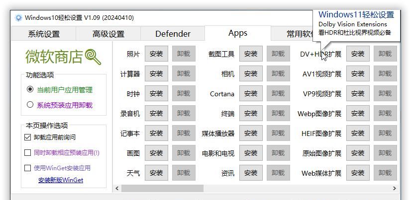Uninstall the 画图 app
The image size is (411, 200).
(184, 153)
